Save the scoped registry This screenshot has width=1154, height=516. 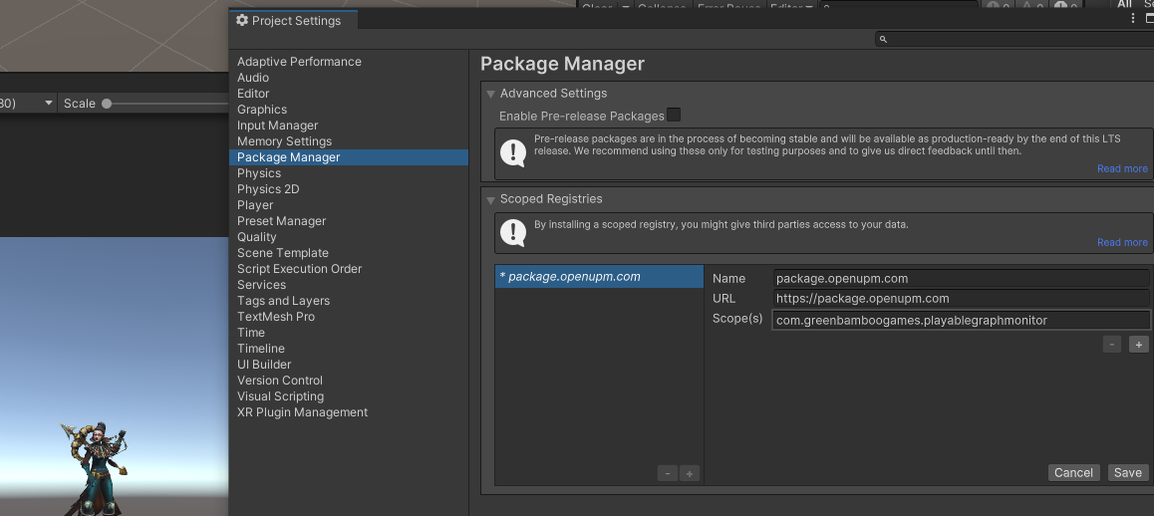pyautogui.click(x=1127, y=473)
